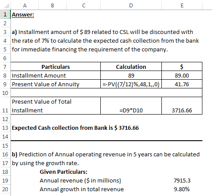Image resolution: width=212 pixels, height=196 pixels.
Task: Click the text 'for immediate financing the requirement'
Action: pos(90,50)
